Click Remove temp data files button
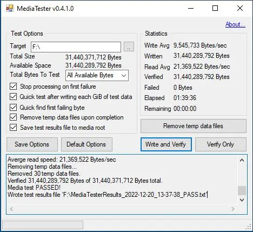 point(194,126)
